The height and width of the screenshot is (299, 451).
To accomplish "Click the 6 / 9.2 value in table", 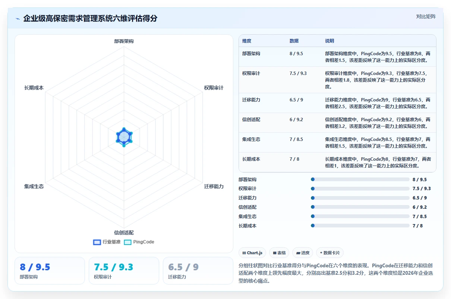I will (x=296, y=120).
